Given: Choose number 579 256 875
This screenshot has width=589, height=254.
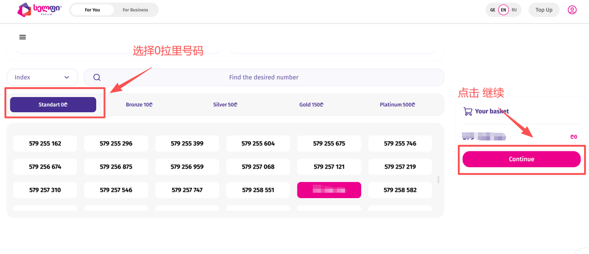Looking at the screenshot, I should pyautogui.click(x=116, y=167).
